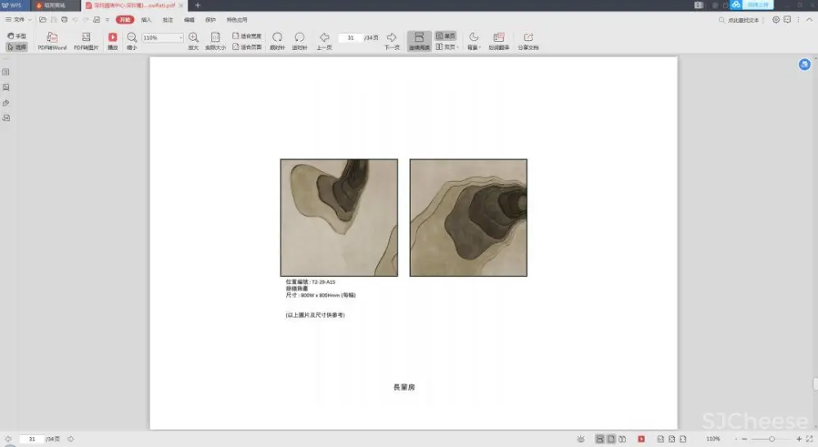The height and width of the screenshot is (447, 818).
Task: Click the blue floating assistant icon
Action: point(804,64)
